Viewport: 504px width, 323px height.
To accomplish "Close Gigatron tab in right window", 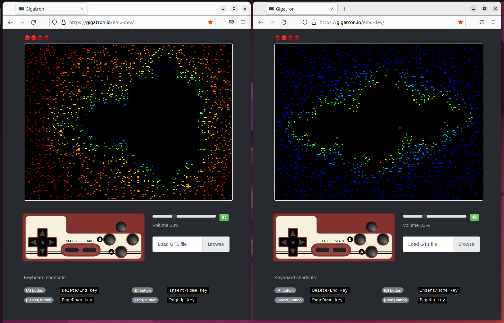I will [x=332, y=9].
